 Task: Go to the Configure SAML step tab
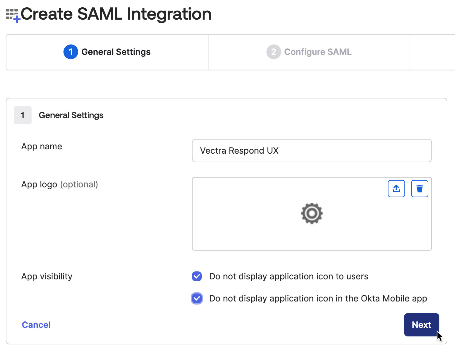coord(309,52)
